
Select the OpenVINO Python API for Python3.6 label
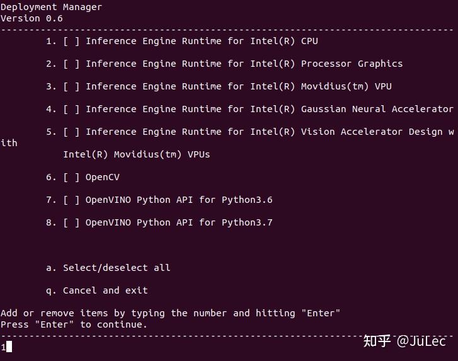(x=179, y=200)
